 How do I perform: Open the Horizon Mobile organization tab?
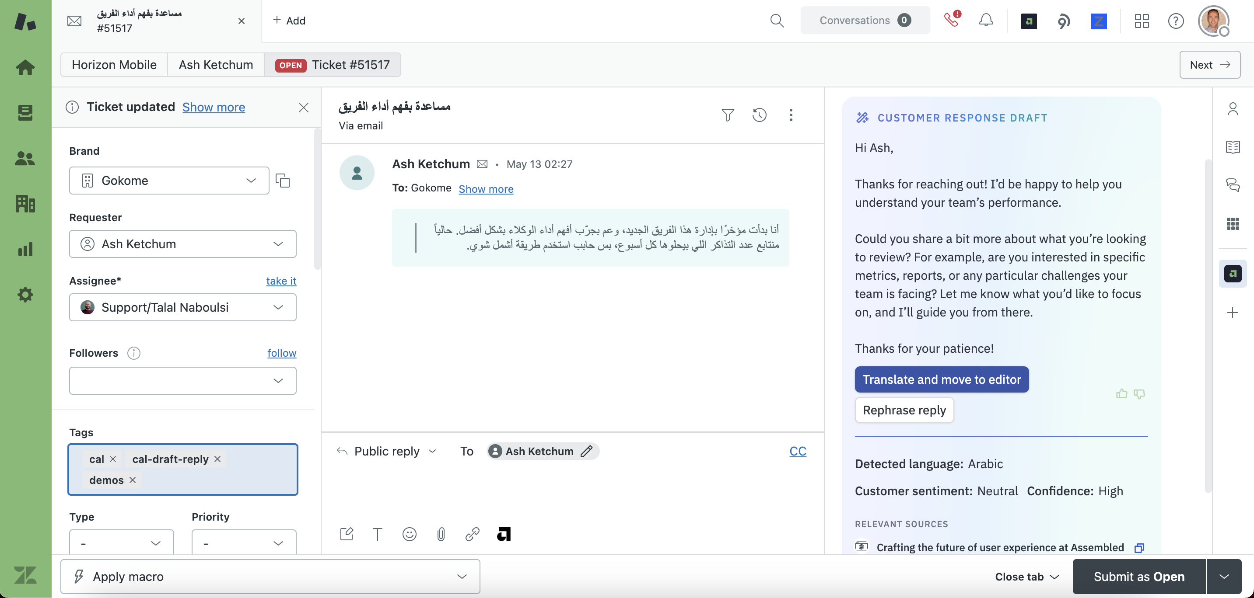pyautogui.click(x=114, y=65)
